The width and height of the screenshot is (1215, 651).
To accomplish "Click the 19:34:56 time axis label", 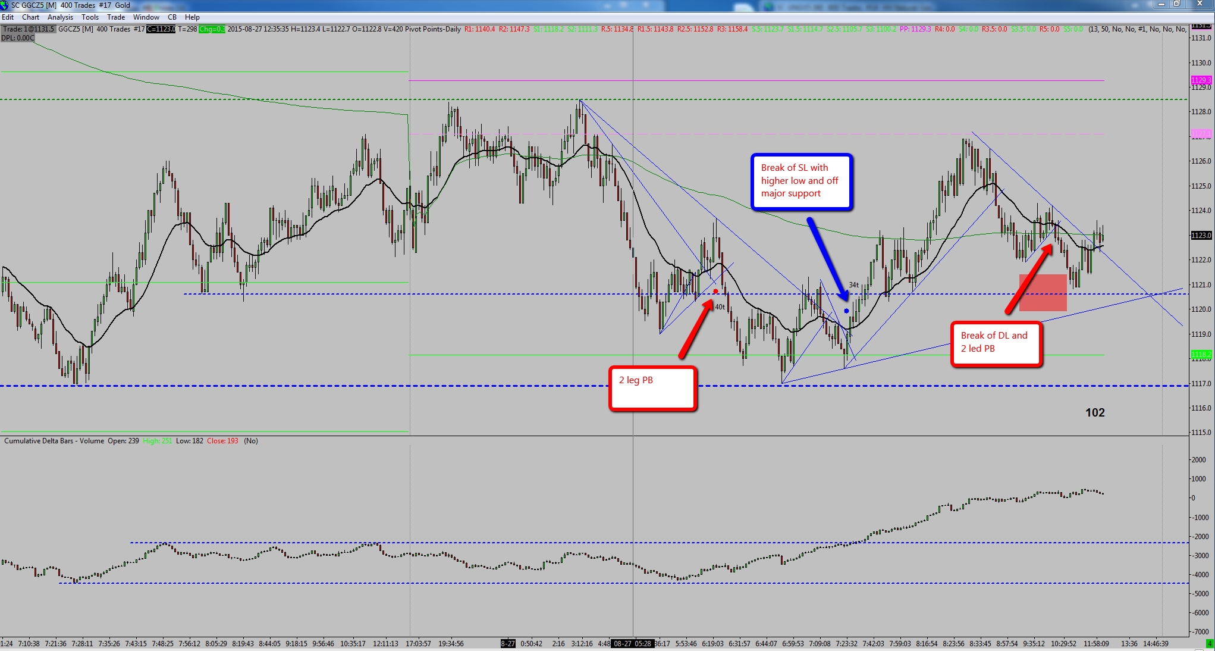I will tap(451, 644).
